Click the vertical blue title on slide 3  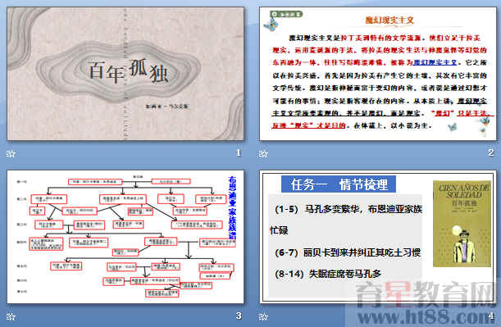point(232,207)
